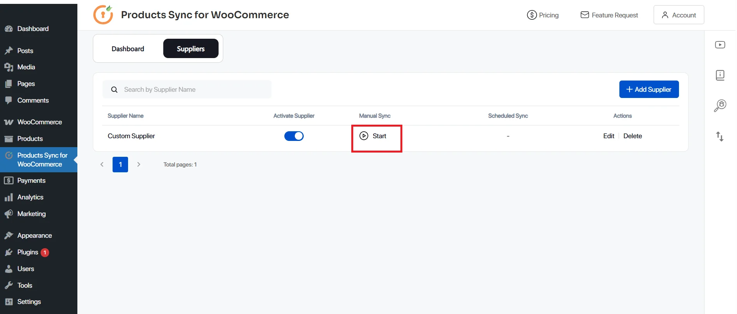This screenshot has height=314, width=737.
Task: Open the Account button
Action: pos(679,15)
